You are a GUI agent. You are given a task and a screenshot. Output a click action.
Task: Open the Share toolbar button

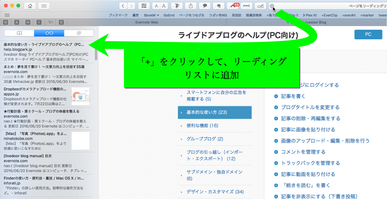191,6
